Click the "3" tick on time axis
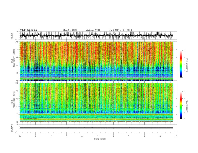198x153 pixels. (66, 136)
